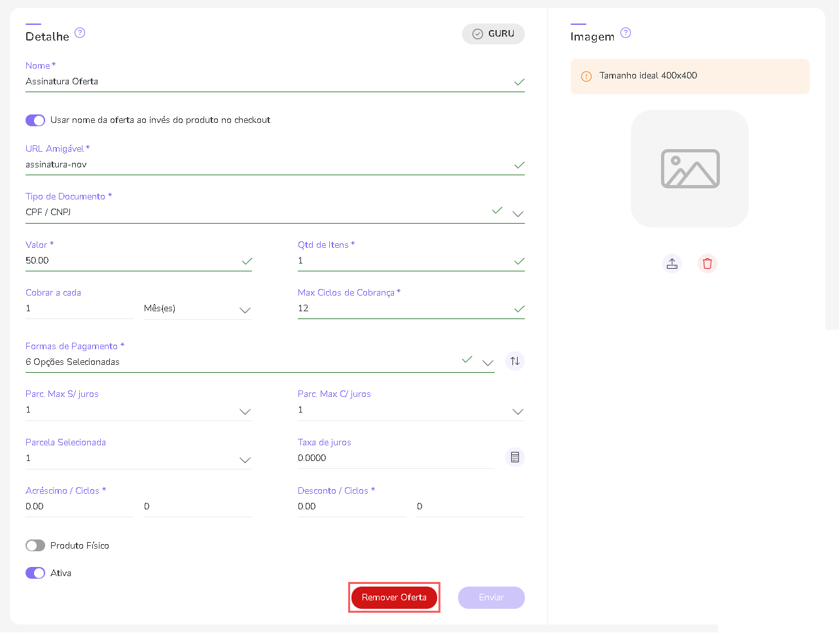Open the Formas de Pagamento dropdown
Screen dimensions: 839x633
488,362
